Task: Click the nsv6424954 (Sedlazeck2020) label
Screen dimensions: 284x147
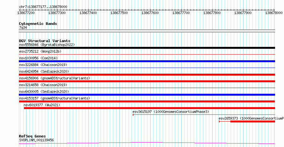Action: click(x=44, y=71)
